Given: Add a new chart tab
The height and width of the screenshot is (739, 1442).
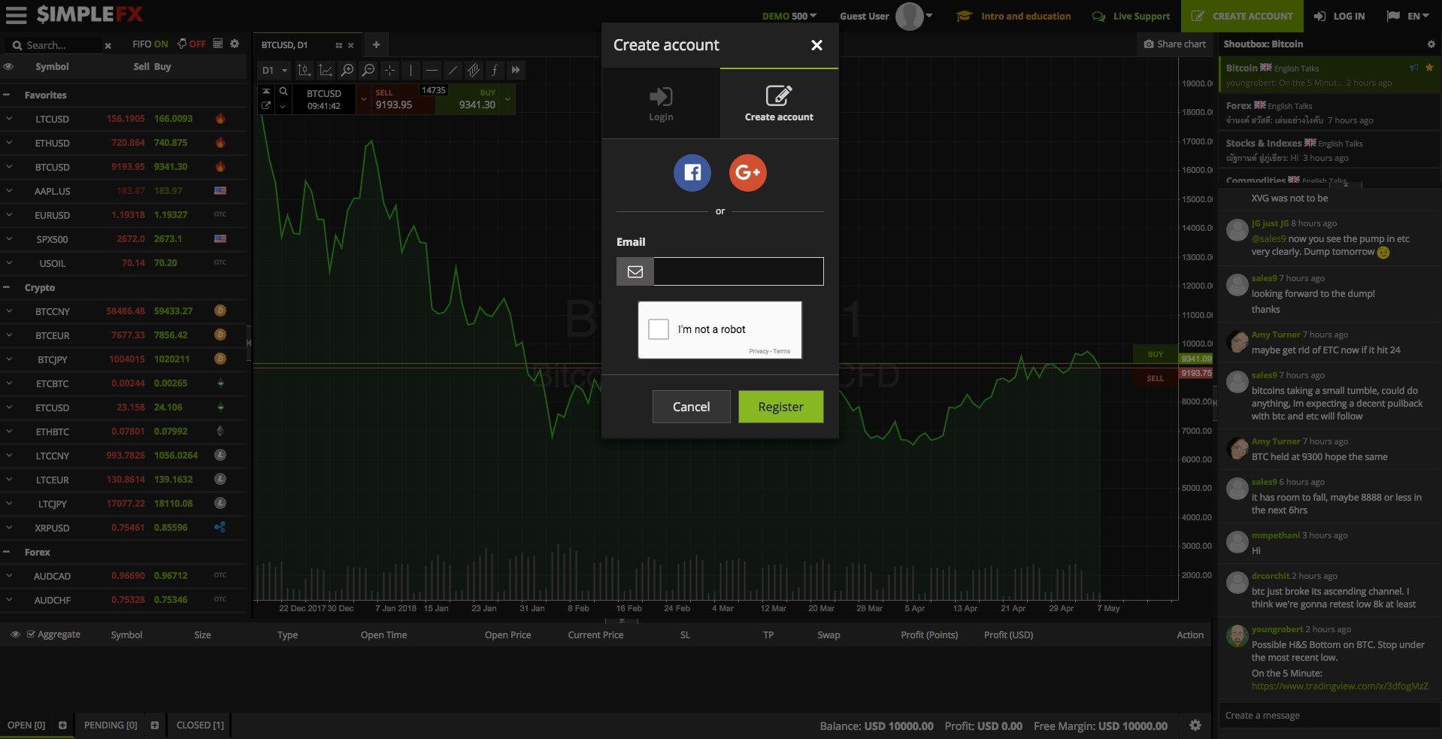Looking at the screenshot, I should pos(376,44).
